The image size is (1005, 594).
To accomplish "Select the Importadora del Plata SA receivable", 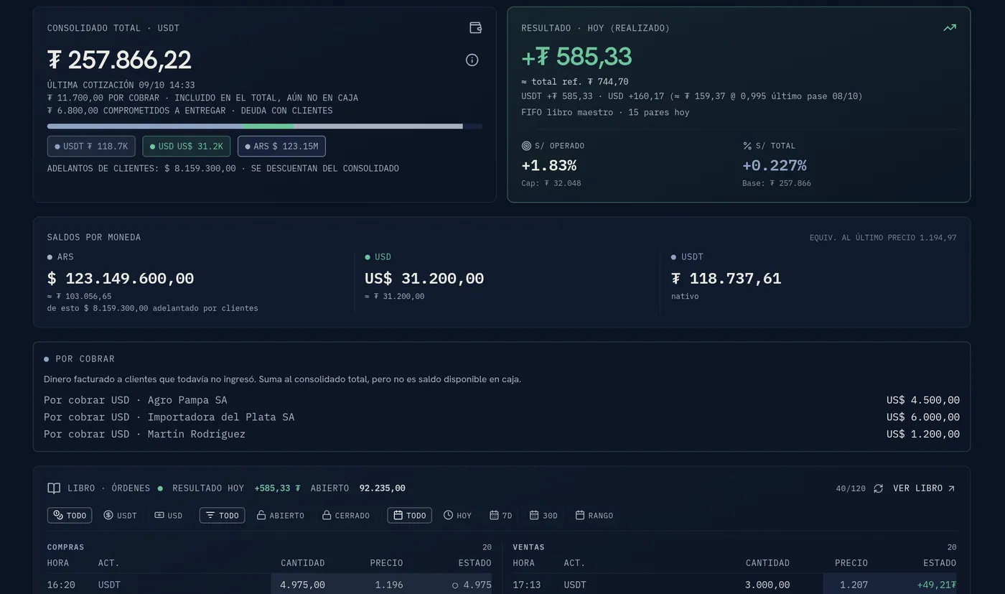I will click(502, 417).
